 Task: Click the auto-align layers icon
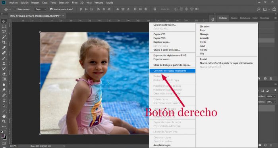point(154,9)
